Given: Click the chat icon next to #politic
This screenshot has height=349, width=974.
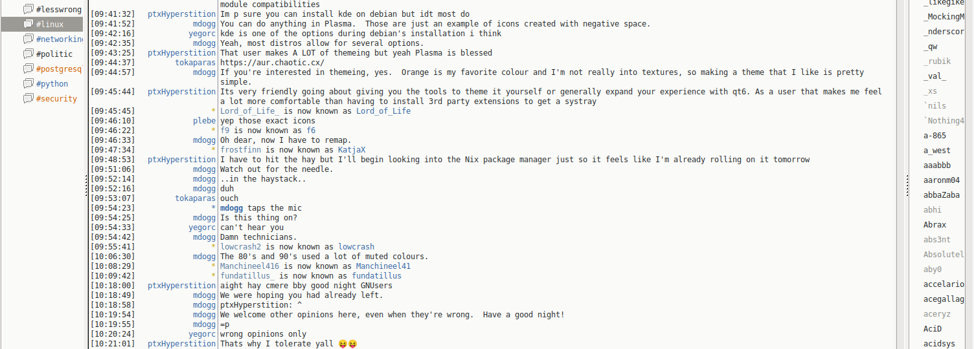Looking at the screenshot, I should point(28,54).
